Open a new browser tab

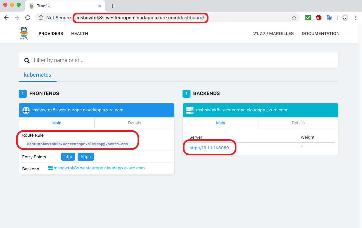pos(112,6)
